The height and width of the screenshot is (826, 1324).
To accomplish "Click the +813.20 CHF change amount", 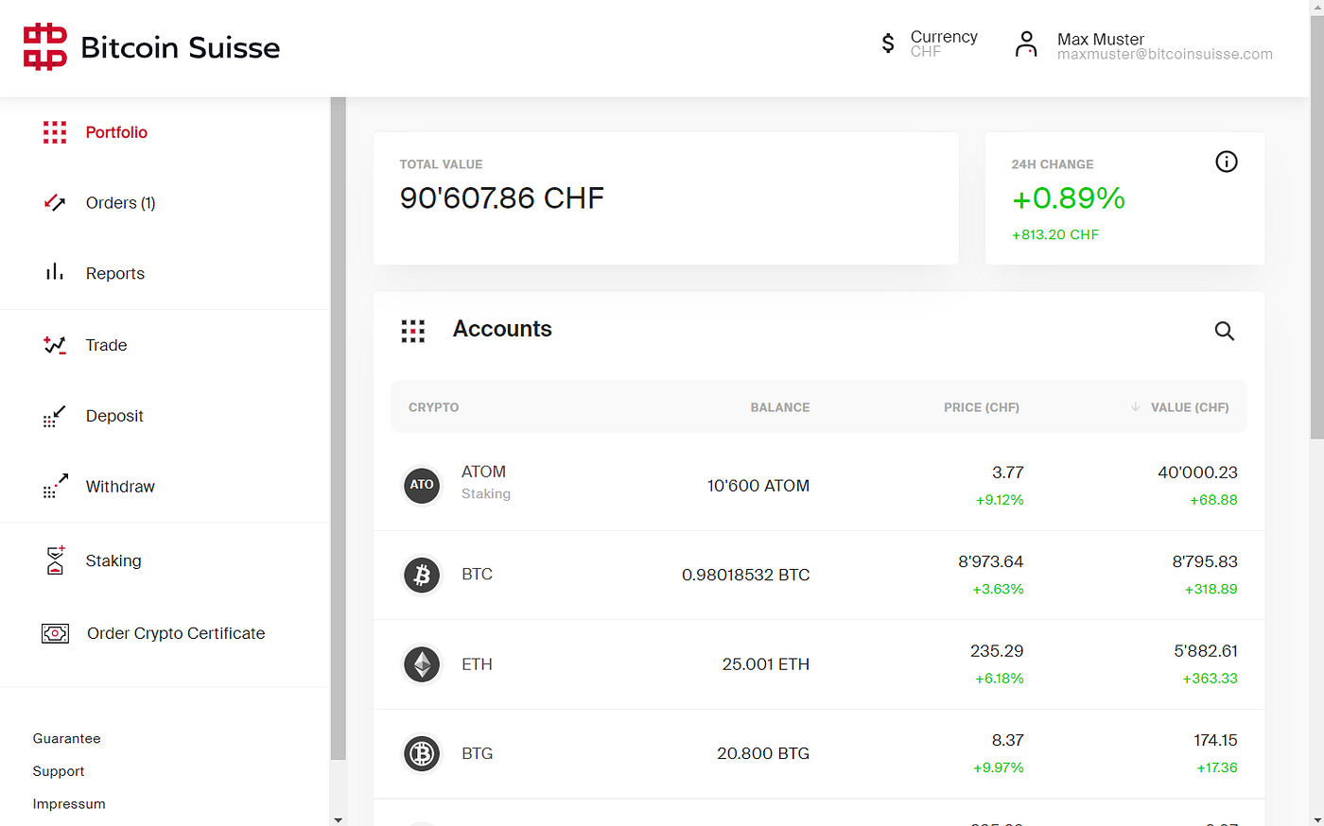I will pos(1055,234).
